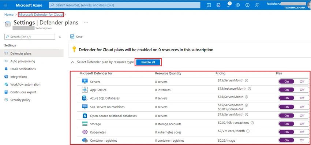
Task: Click the info icon beside Azure SQL Databases pricing
Action: tap(247, 97)
